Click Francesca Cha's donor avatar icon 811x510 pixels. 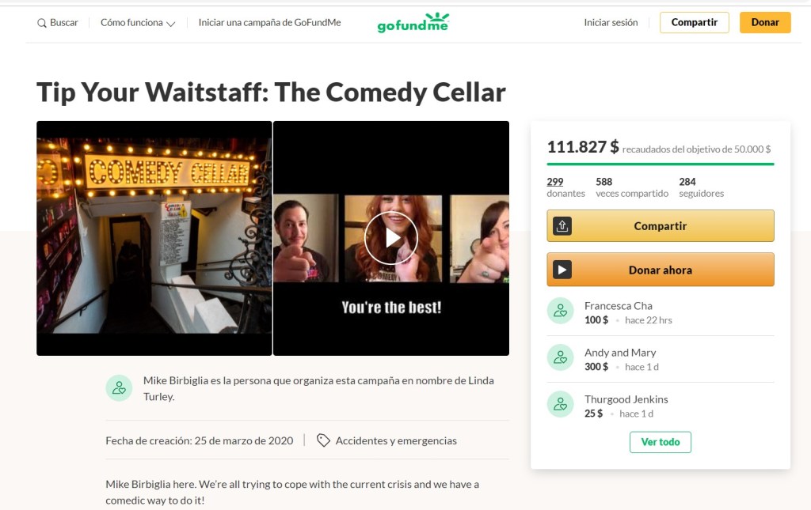tap(561, 311)
